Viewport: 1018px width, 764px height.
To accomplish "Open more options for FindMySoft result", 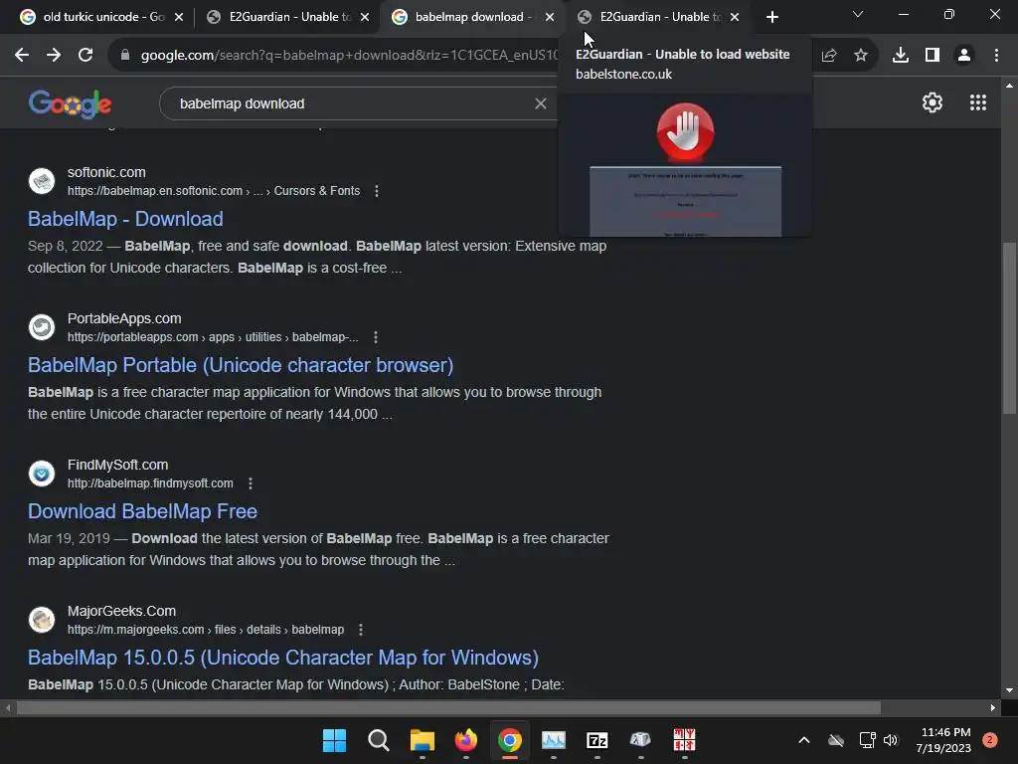I will click(250, 483).
